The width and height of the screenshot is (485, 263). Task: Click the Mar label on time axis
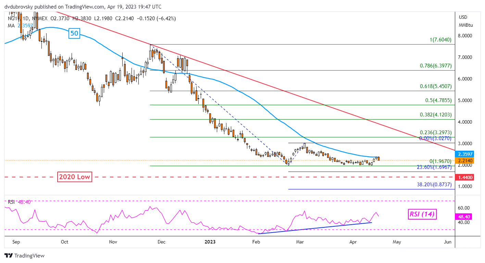pos(300,242)
